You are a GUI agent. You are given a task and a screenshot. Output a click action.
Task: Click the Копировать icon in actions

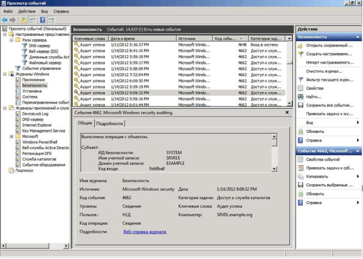(301, 177)
